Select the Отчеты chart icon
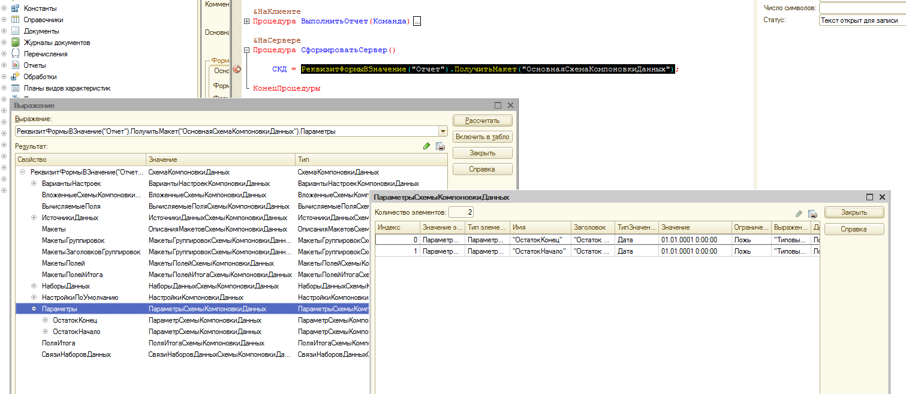The width and height of the screenshot is (906, 394). pyautogui.click(x=16, y=65)
